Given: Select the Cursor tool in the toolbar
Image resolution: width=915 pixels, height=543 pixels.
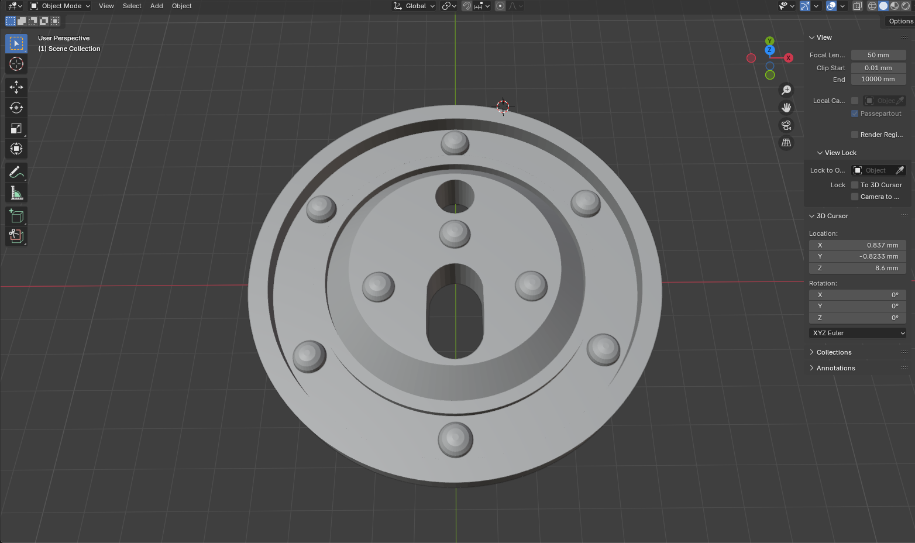Looking at the screenshot, I should (16, 64).
